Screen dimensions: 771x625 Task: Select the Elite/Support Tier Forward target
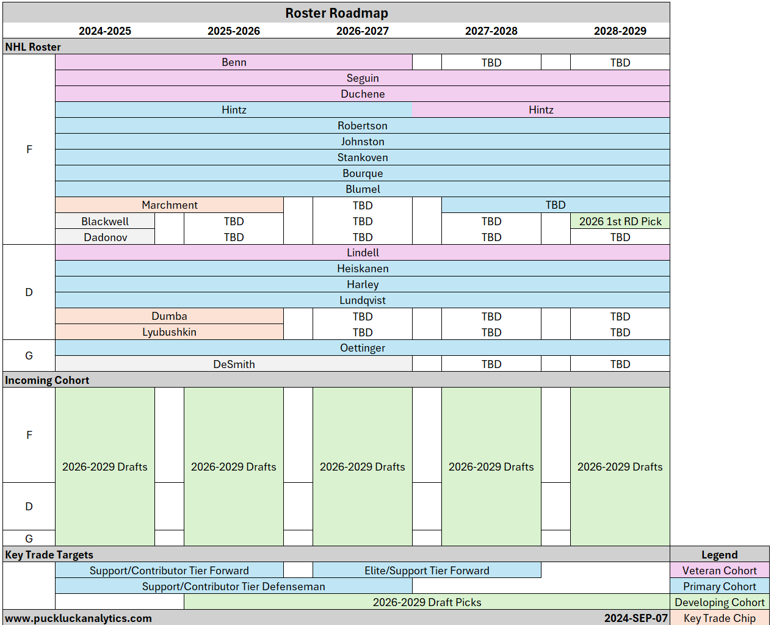pos(427,570)
